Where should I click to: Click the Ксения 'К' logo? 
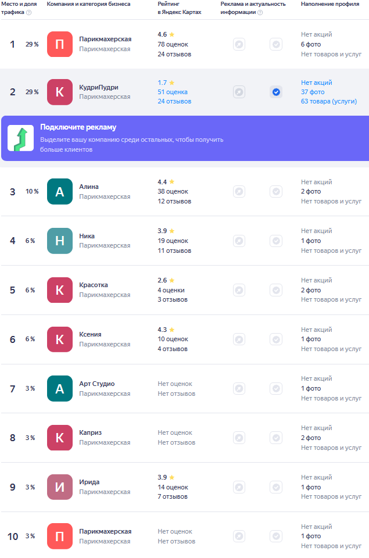click(60, 339)
